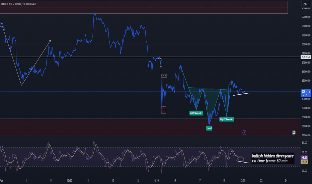Select the small dashed rectangle near 62000
Viewport: 312px width, 184px height.
[163, 110]
